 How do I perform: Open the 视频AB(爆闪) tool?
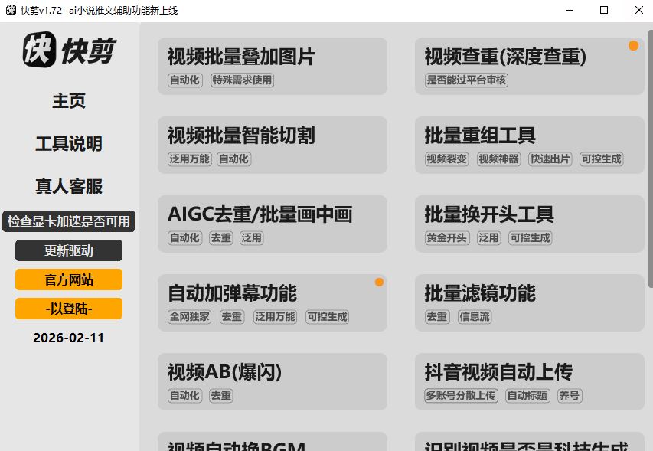tap(273, 382)
